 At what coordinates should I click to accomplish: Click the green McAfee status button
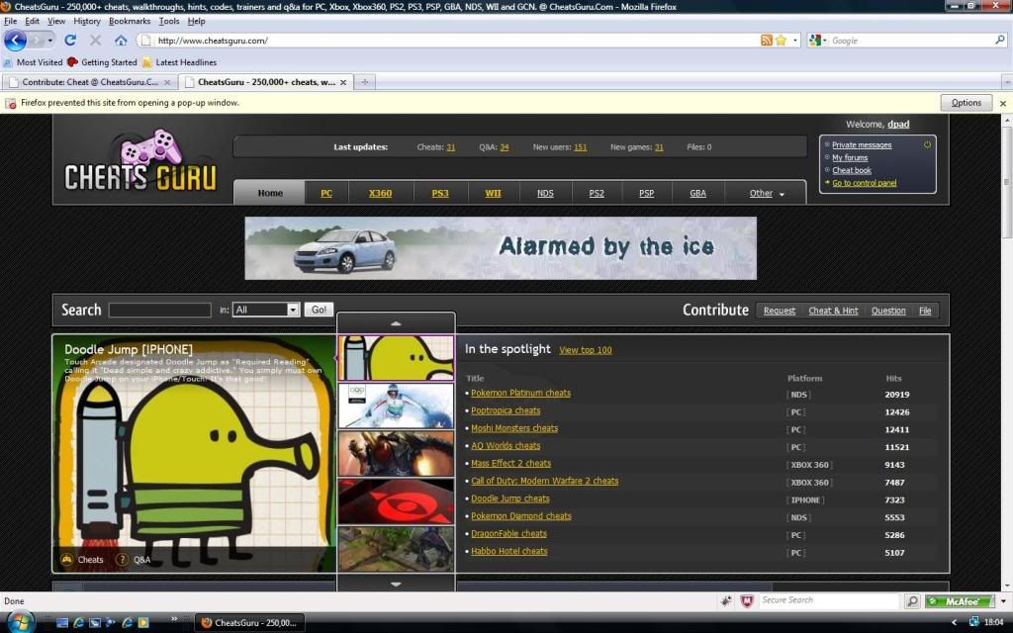point(960,601)
